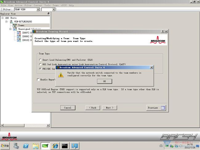This screenshot has height=150, width=200.
Task: Select adapter [0008] icon
Action: 19,37
